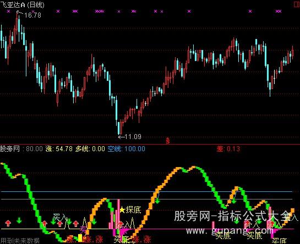Click the yellow bar near the 涨 labels
Image resolution: width=300 pixels, height=244 pixels.
(80, 238)
